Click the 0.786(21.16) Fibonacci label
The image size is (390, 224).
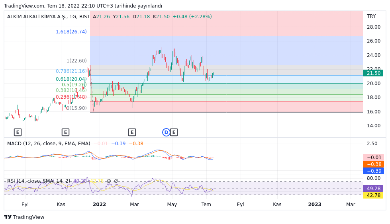point(71,71)
